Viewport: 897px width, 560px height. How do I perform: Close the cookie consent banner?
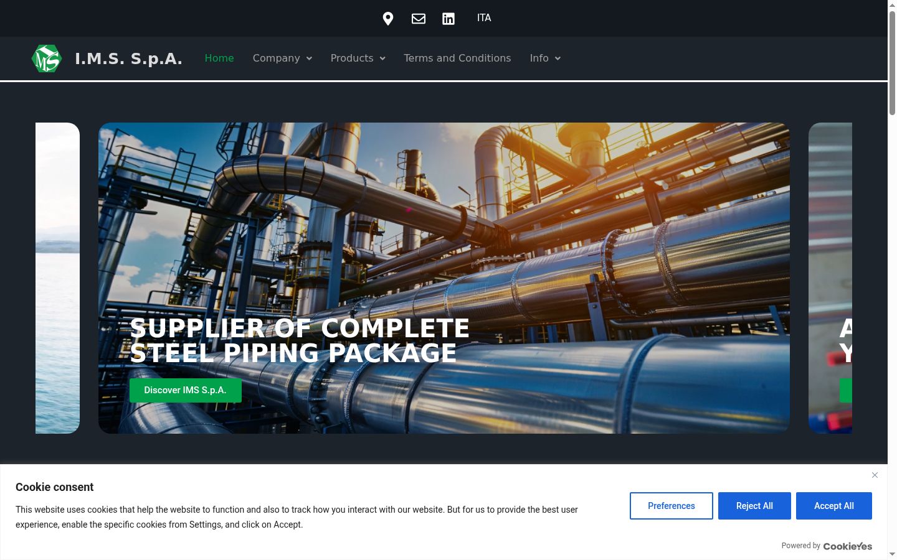click(875, 475)
